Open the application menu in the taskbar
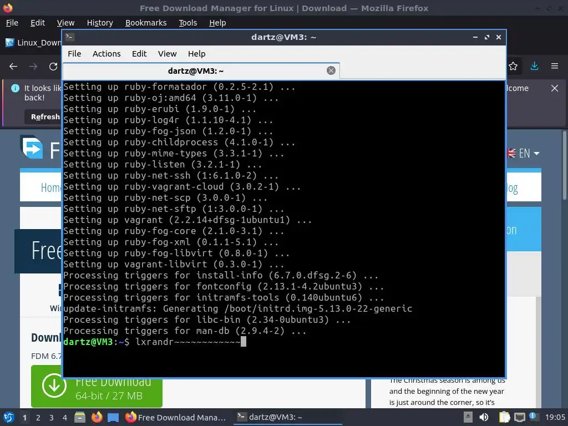568x426 pixels. tap(9, 417)
